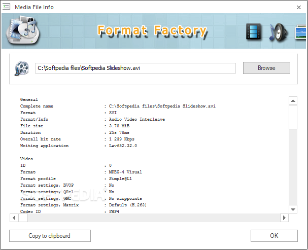This screenshot has width=308, height=250.
Task: Click the 'Video' section heading
Action: [x=26, y=159]
